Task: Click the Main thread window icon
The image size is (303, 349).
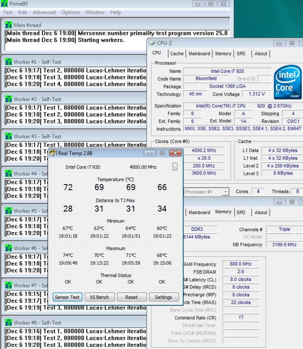Action: click(x=9, y=25)
